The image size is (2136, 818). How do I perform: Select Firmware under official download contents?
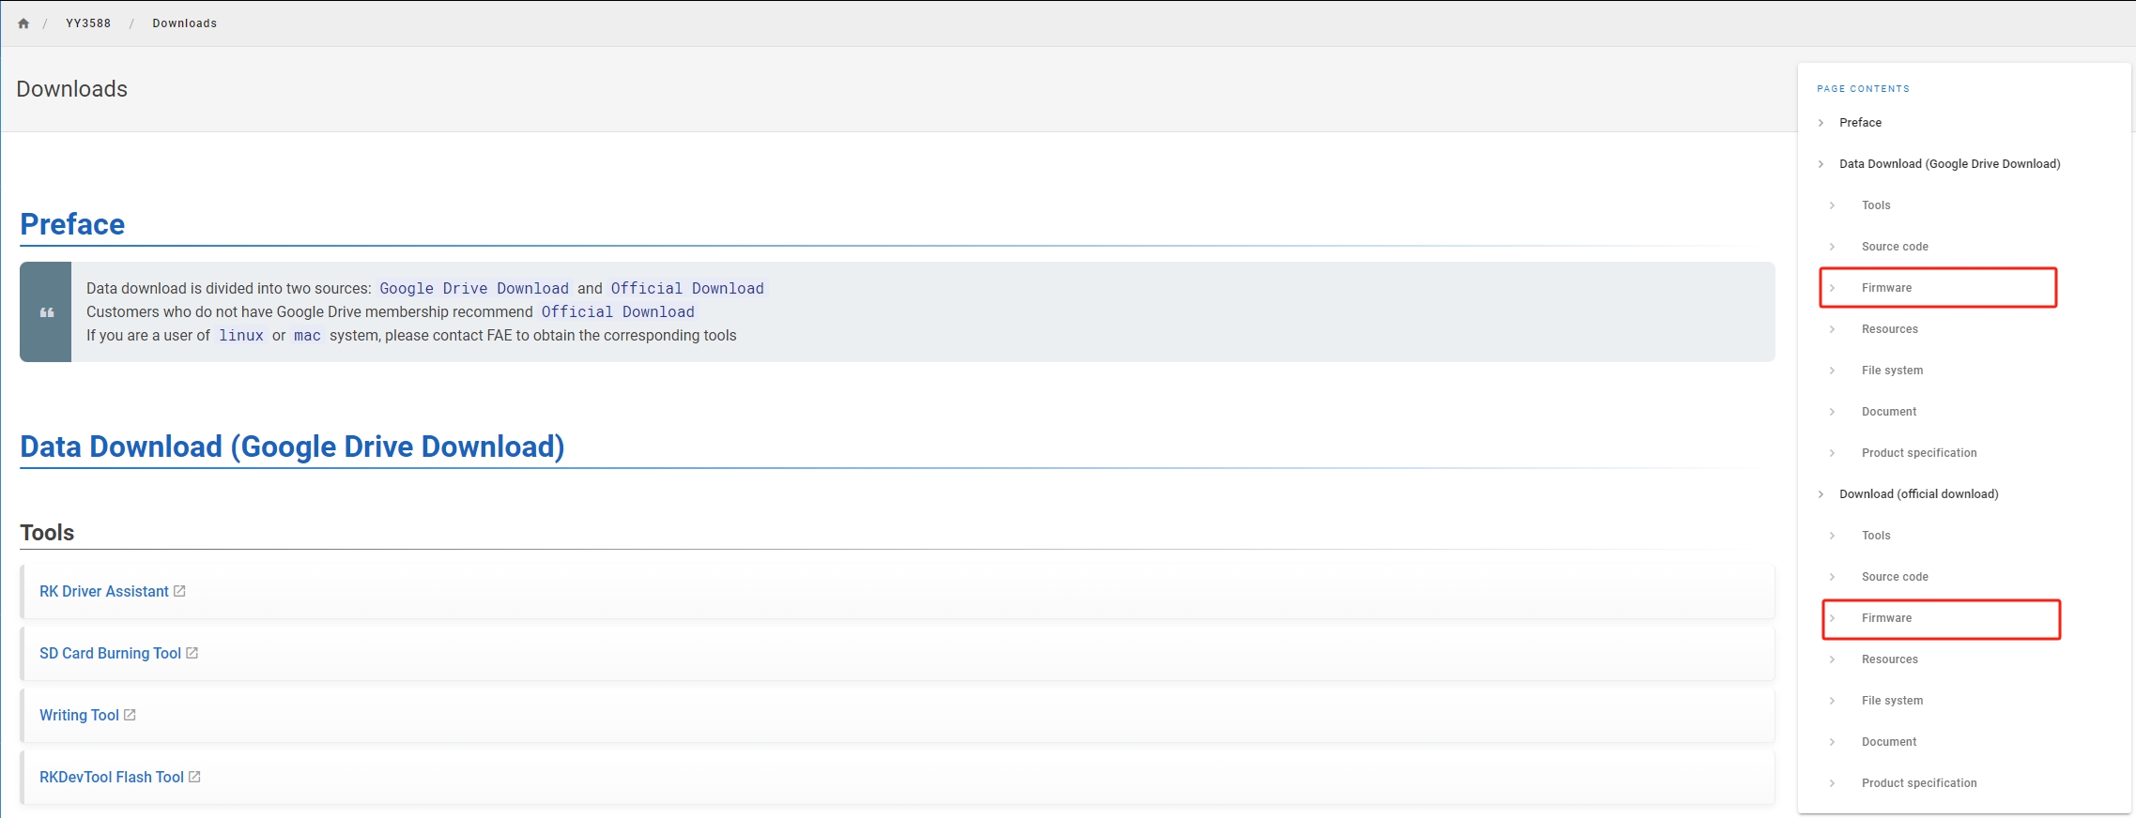1886,618
